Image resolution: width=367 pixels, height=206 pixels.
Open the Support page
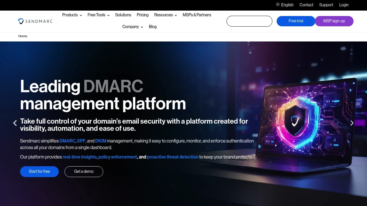pos(326,5)
